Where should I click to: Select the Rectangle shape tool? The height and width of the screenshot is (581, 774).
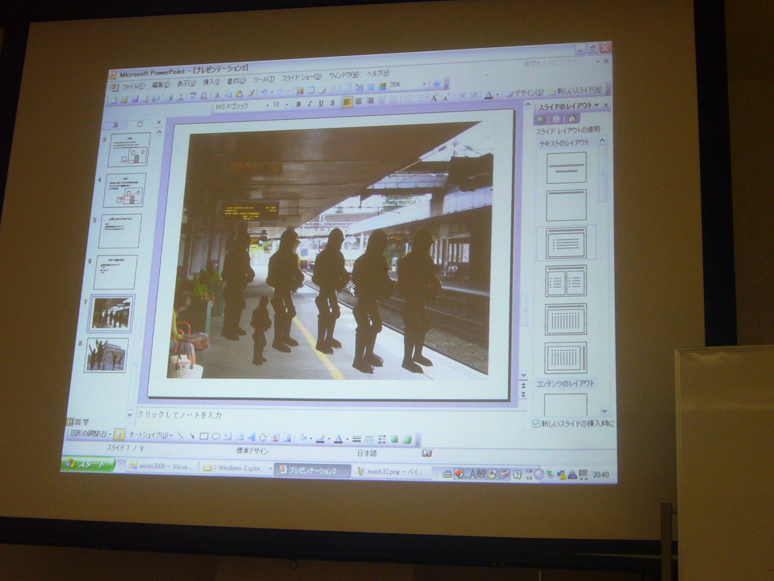tap(204, 437)
